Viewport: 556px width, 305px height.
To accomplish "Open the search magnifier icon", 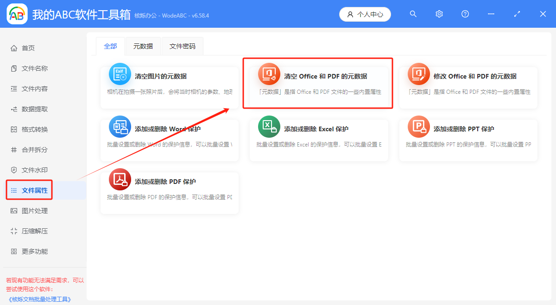I will [413, 14].
